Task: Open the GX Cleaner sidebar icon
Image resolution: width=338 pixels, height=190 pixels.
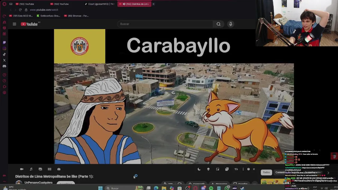Action: [4, 22]
